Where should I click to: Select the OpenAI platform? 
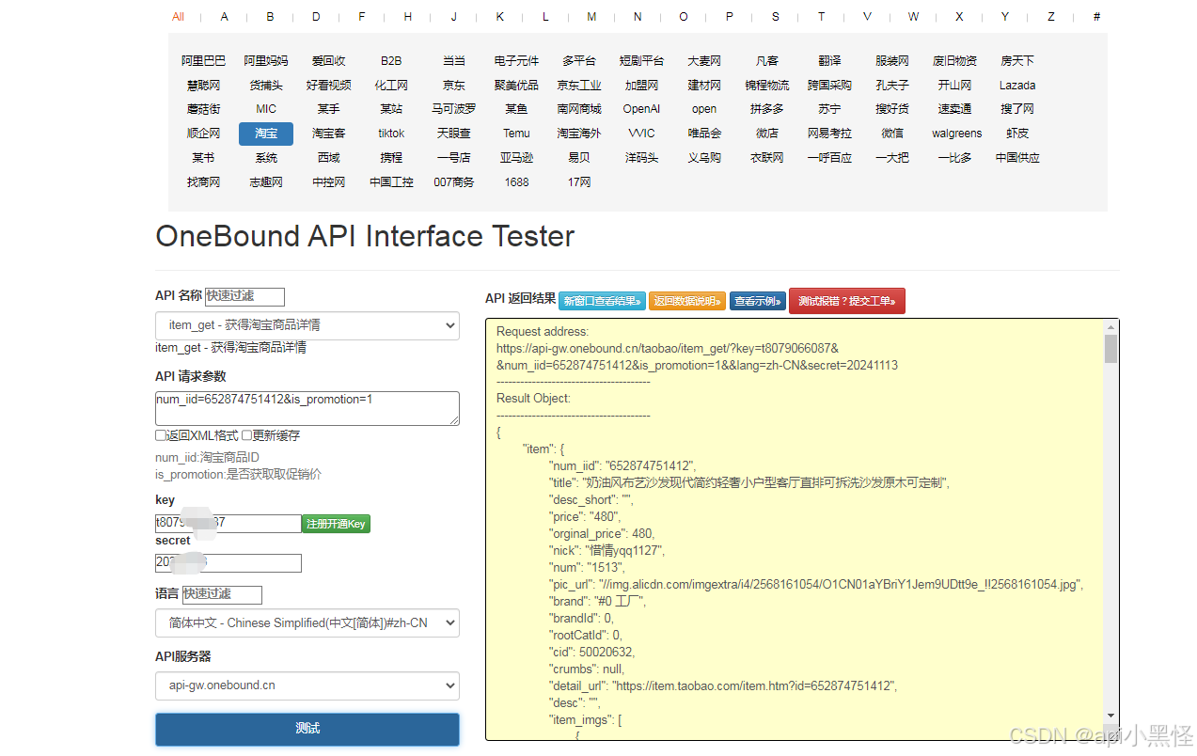[641, 109]
